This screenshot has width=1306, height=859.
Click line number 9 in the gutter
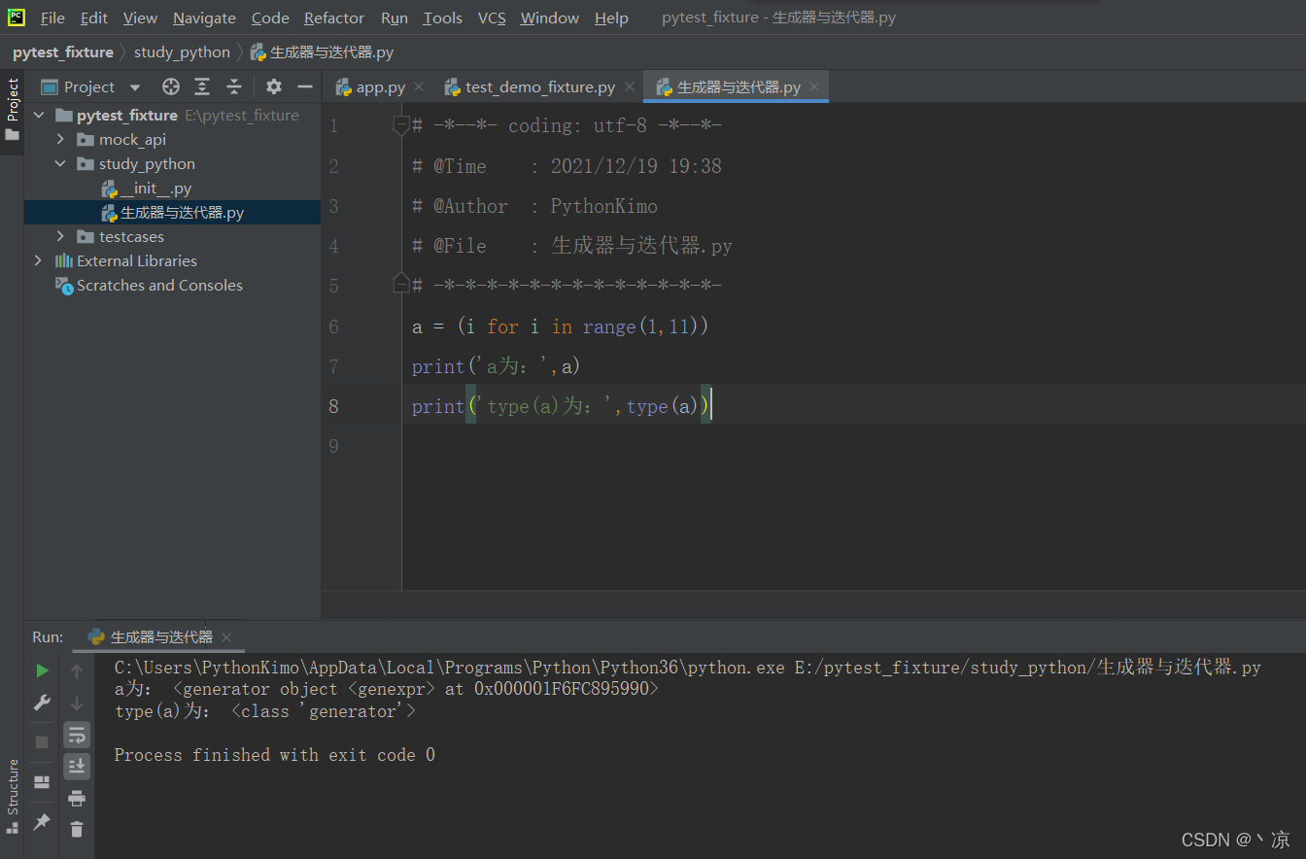click(x=333, y=446)
